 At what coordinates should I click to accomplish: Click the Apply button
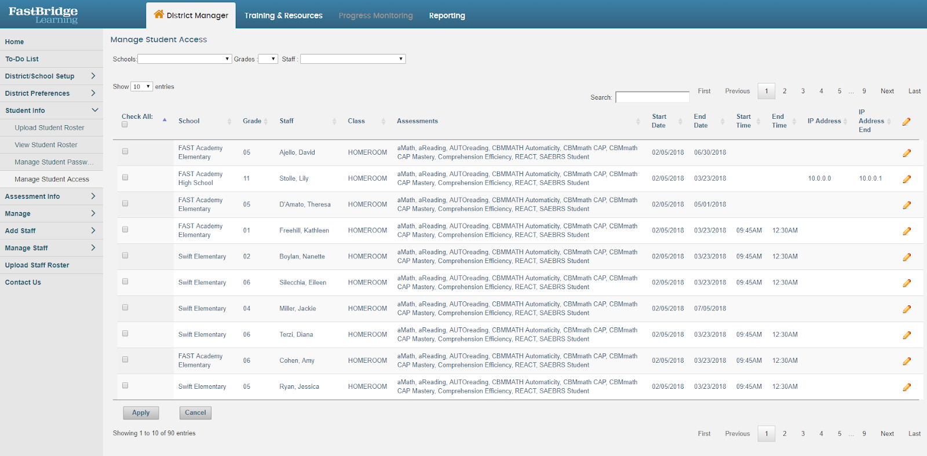141,413
